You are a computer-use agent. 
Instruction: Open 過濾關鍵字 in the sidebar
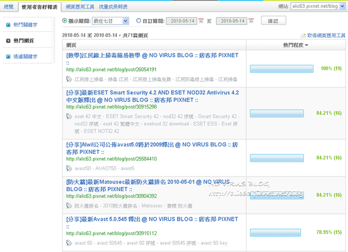pos(26,56)
